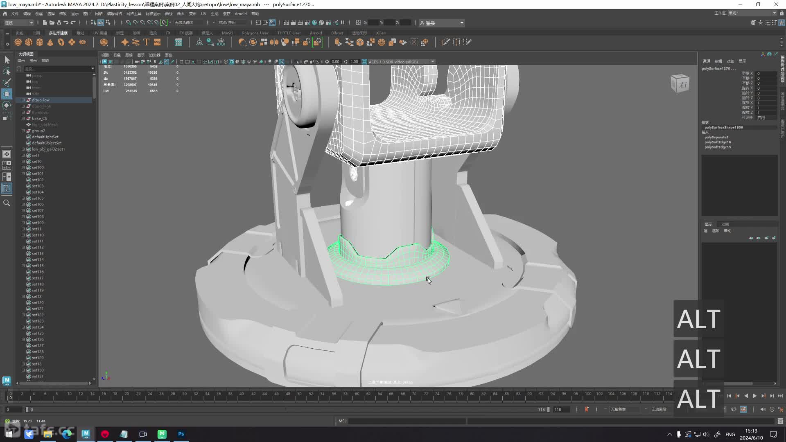Viewport: 786px width, 442px height.
Task: Toggle snap to grids magnet icon
Action: (x=128, y=23)
